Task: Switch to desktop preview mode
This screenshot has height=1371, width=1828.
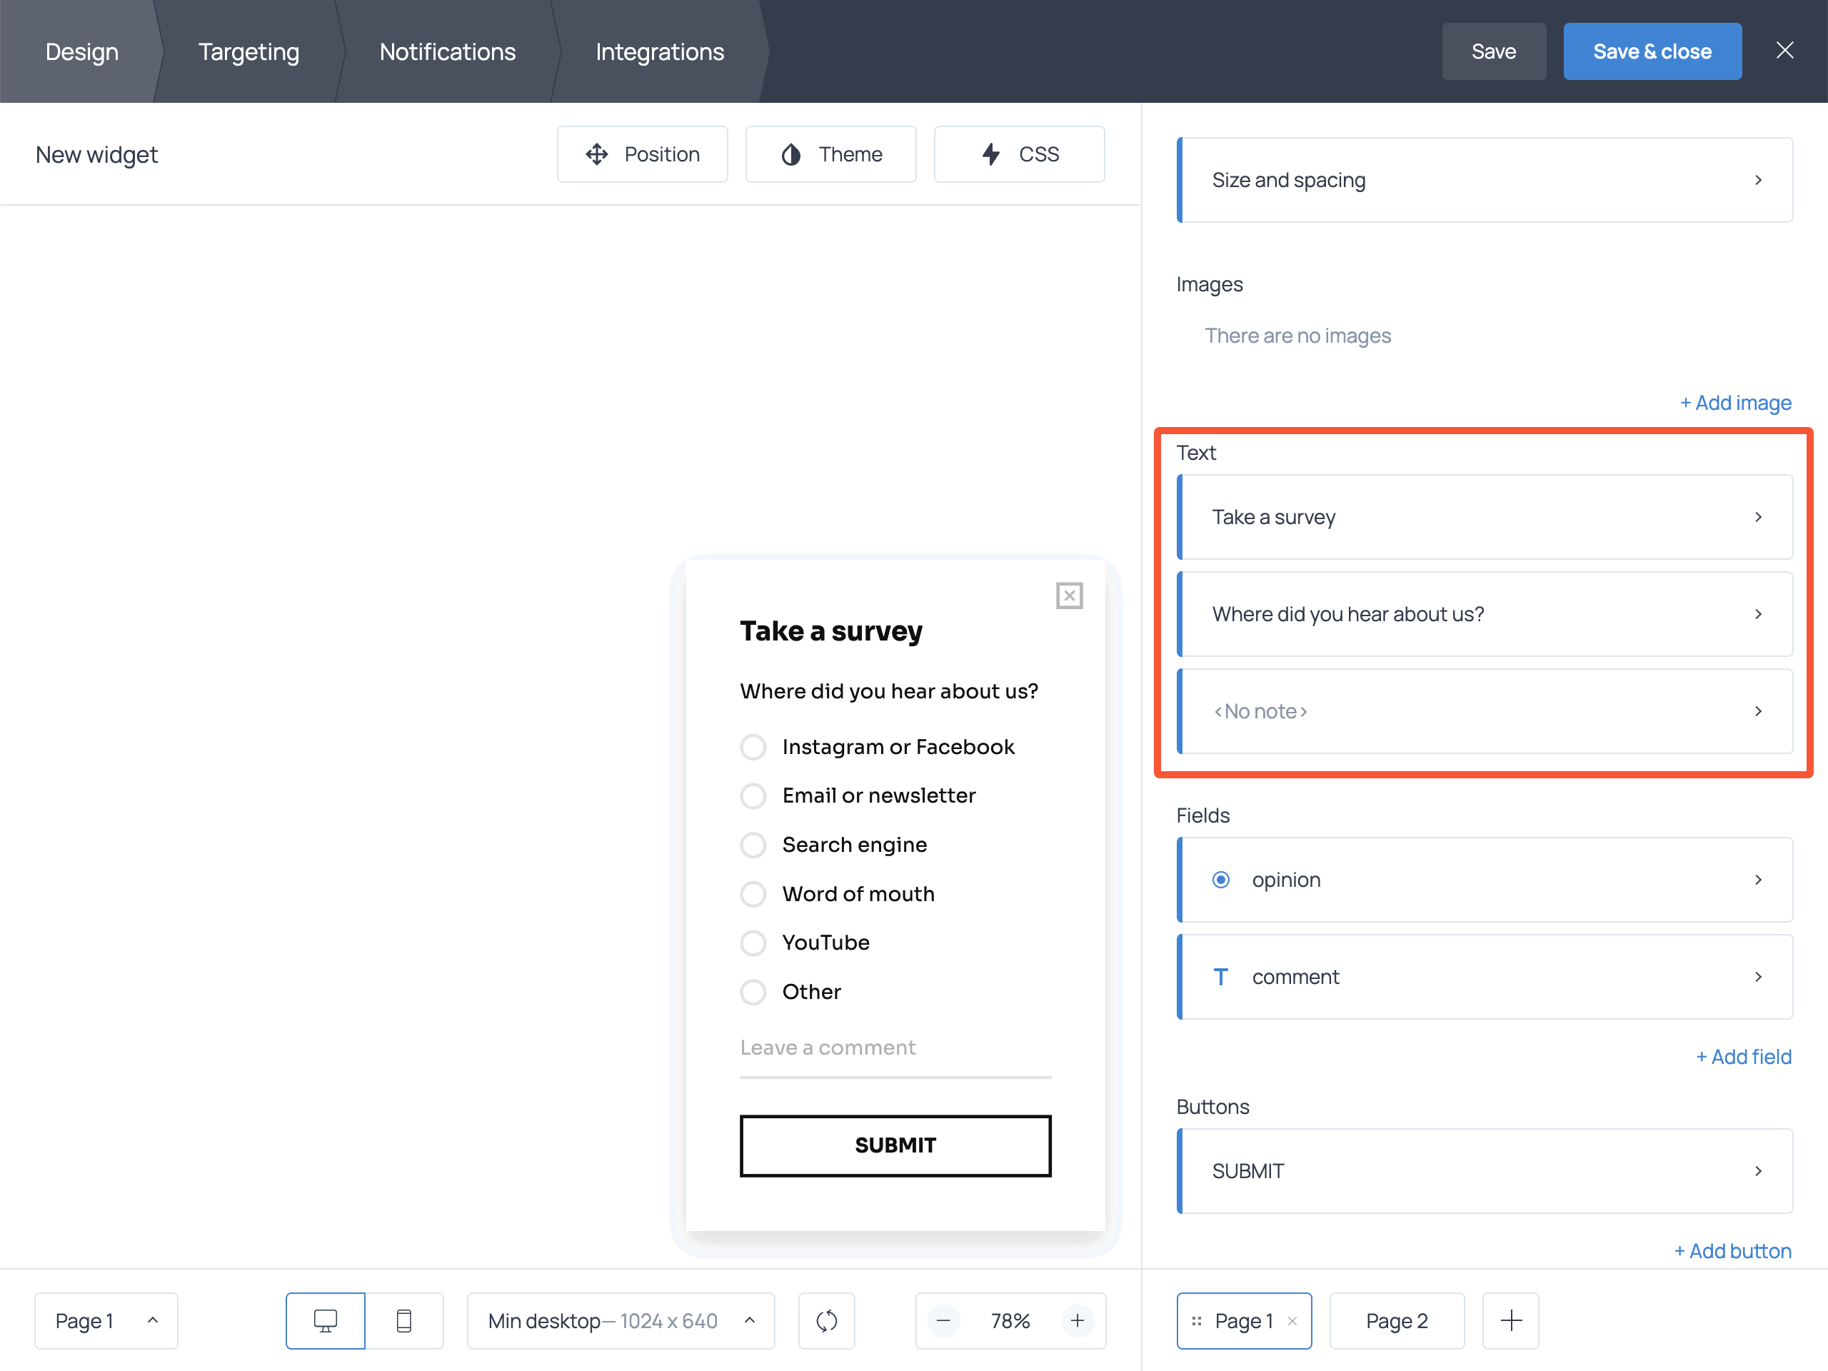Action: [325, 1320]
